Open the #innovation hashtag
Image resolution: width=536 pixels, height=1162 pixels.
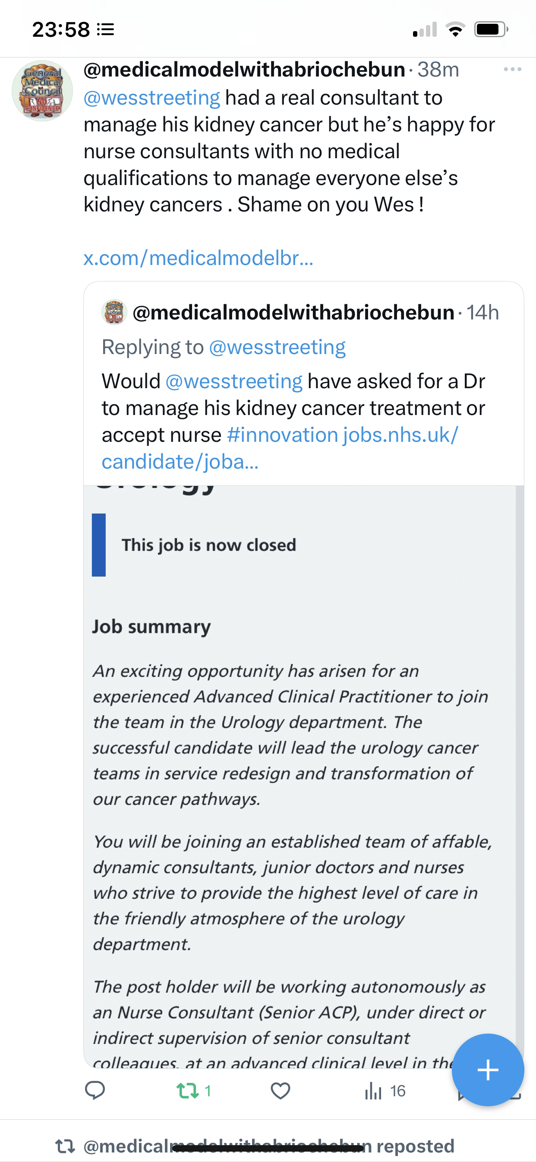[x=282, y=435]
